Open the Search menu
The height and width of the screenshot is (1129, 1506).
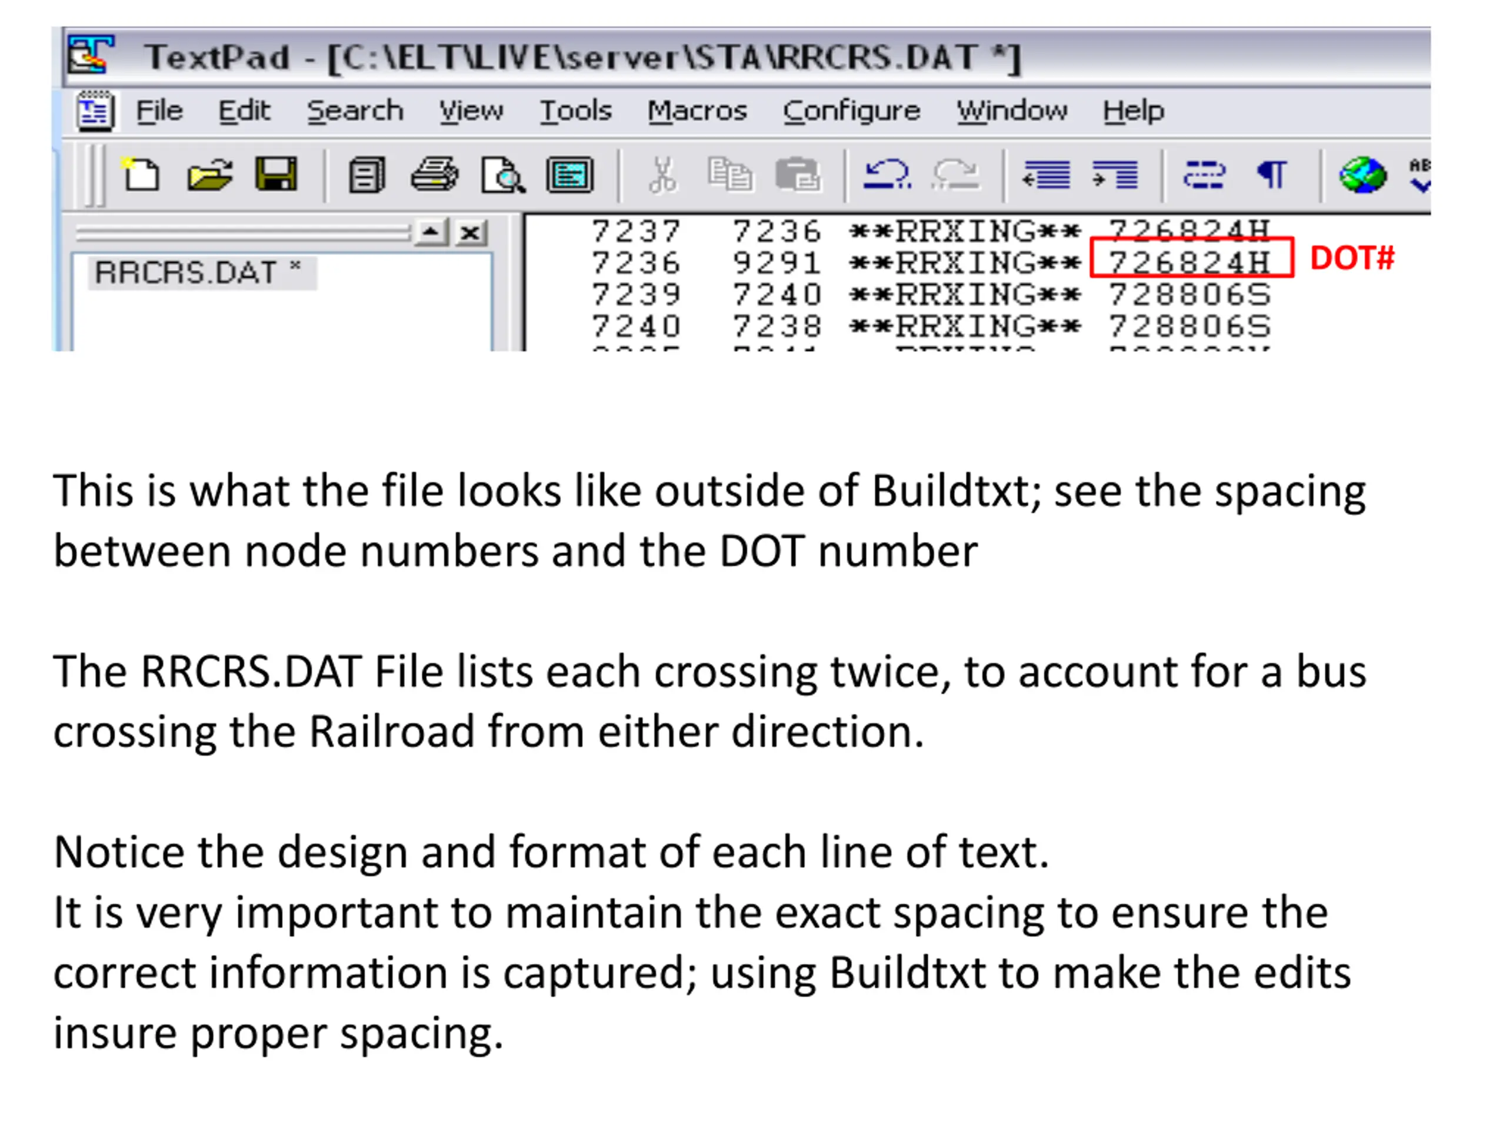click(x=355, y=110)
